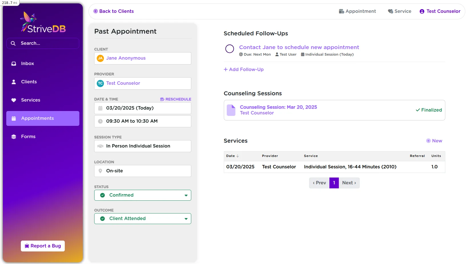Mark the follow-up task circle as complete
The image size is (467, 264).
pyautogui.click(x=229, y=49)
